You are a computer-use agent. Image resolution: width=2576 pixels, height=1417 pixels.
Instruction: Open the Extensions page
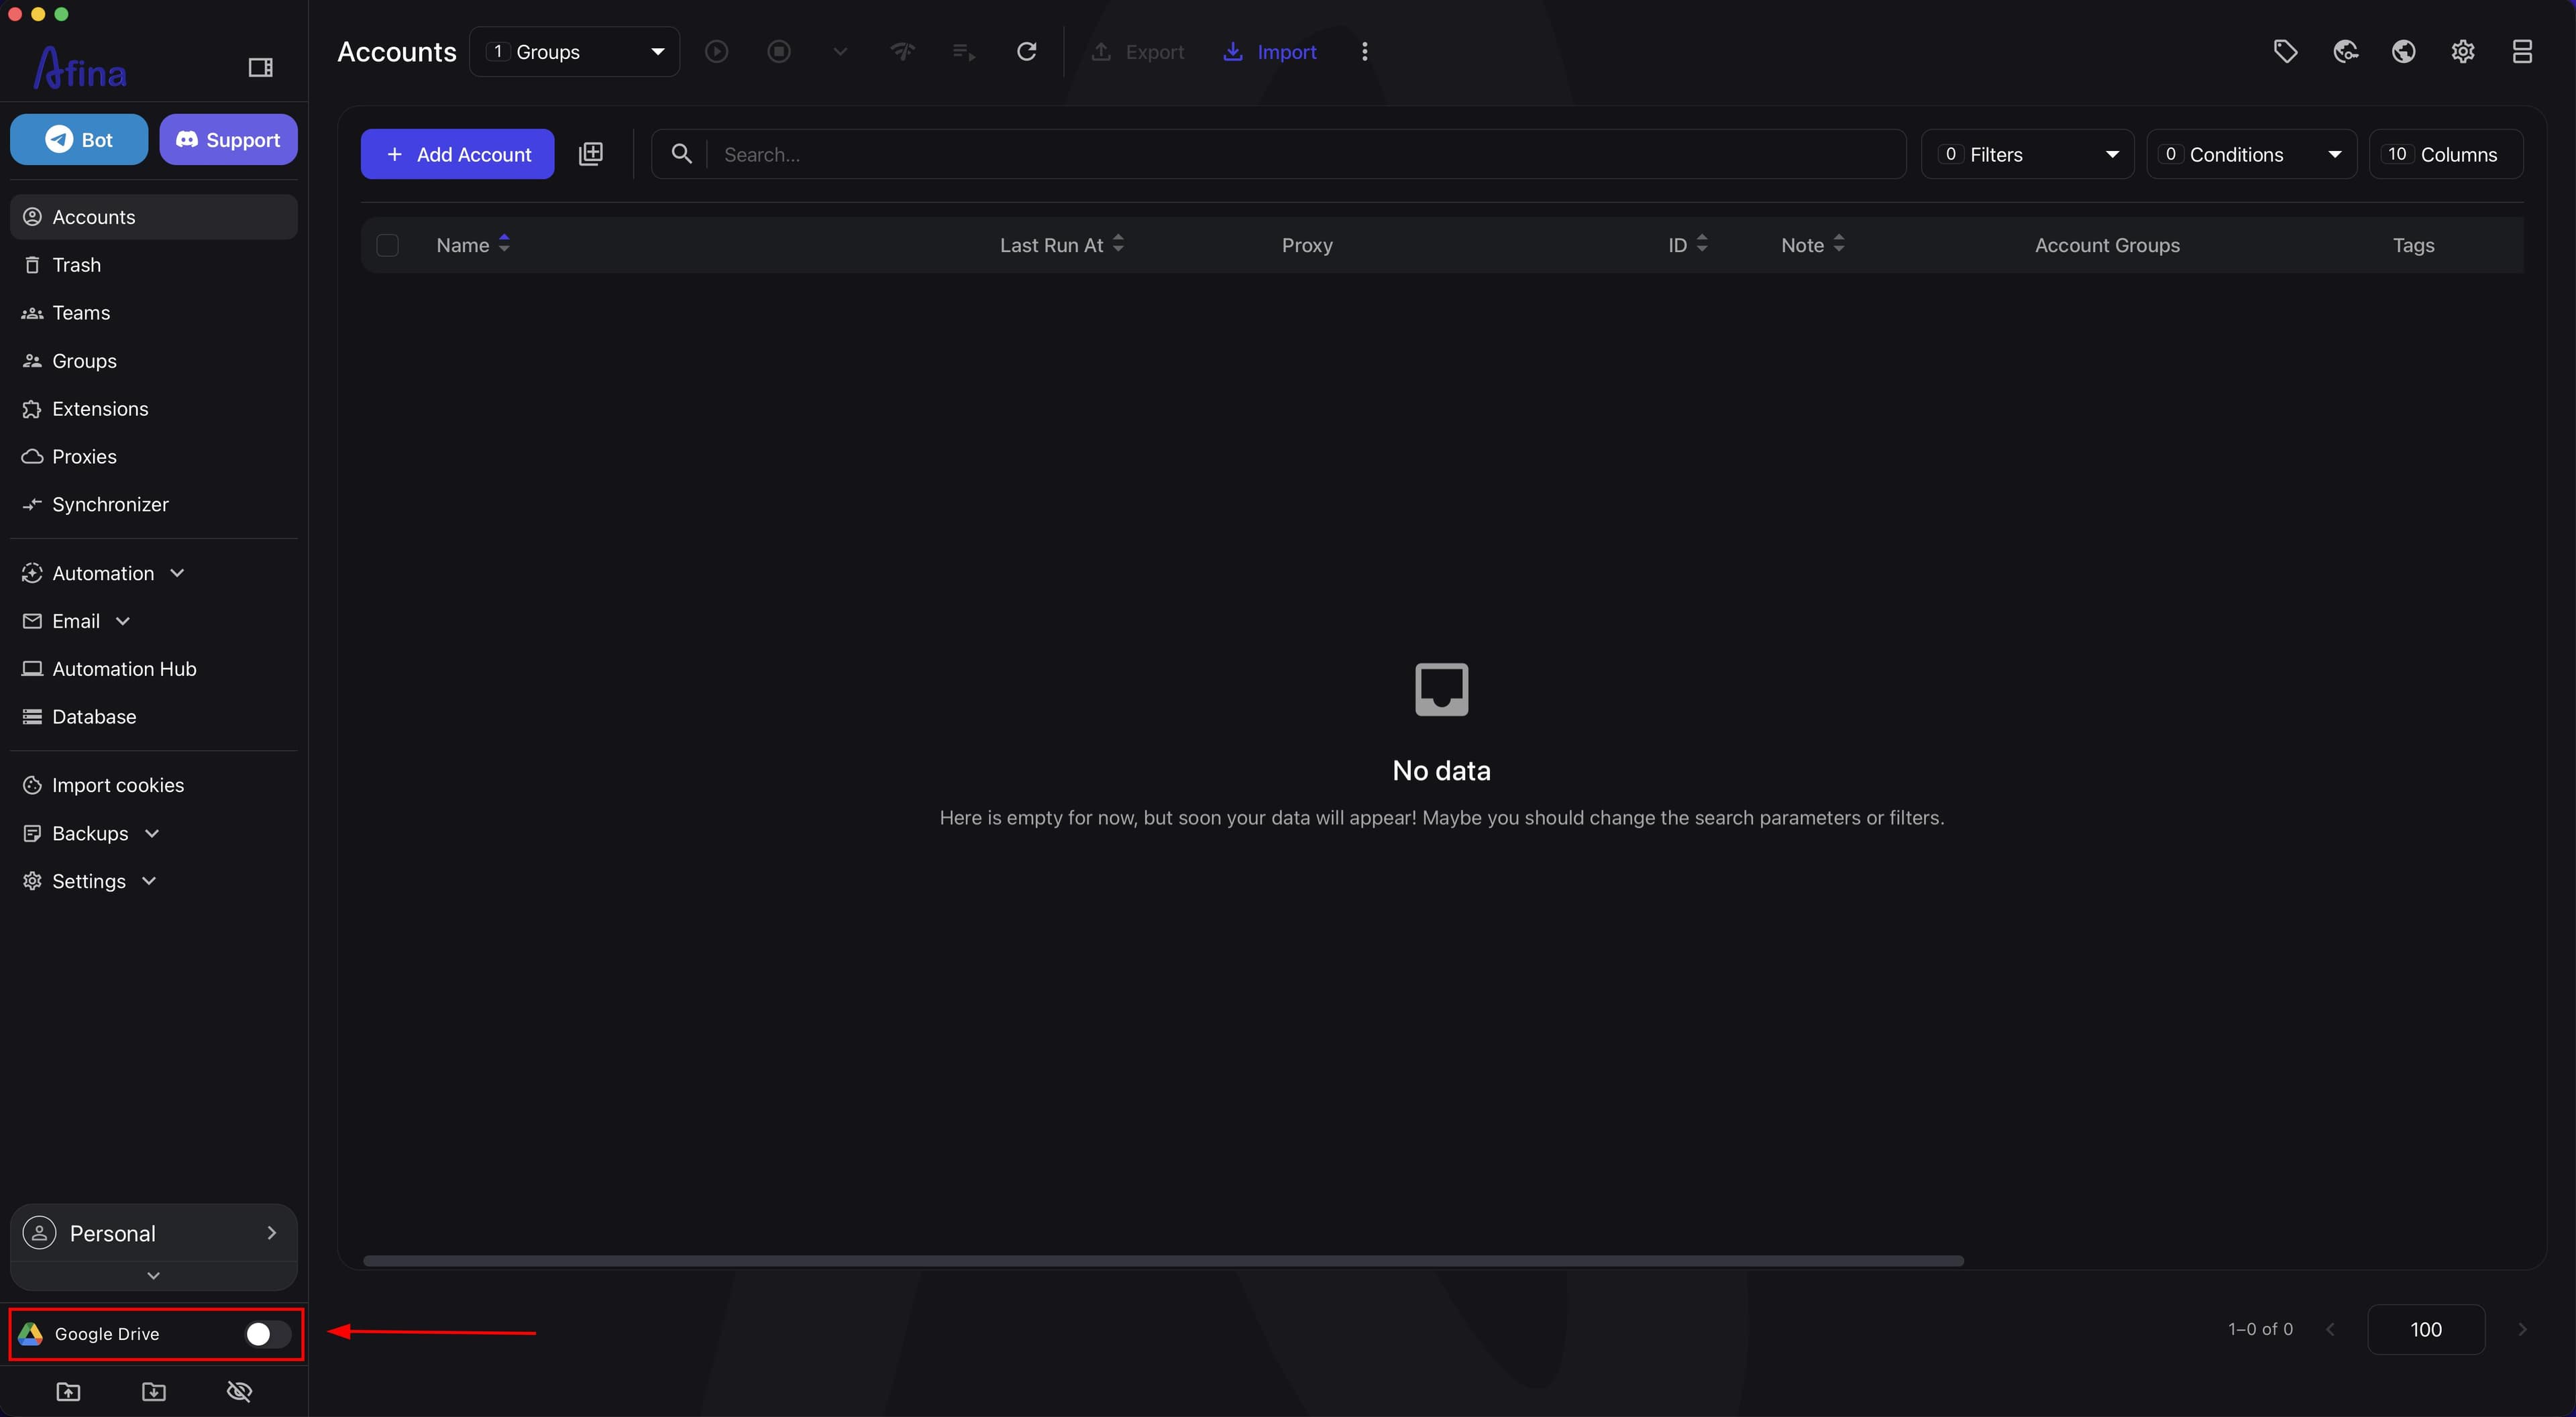[x=153, y=409]
